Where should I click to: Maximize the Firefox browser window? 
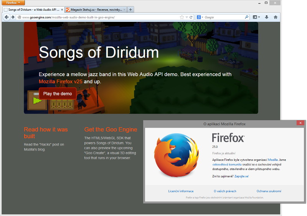tap(266, 3)
